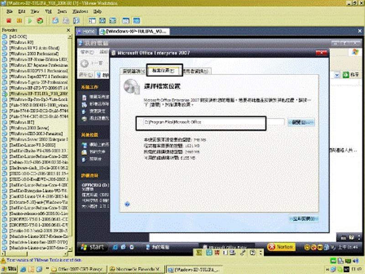Select the 使用者資訊 tab in Office setup

(x=196, y=71)
